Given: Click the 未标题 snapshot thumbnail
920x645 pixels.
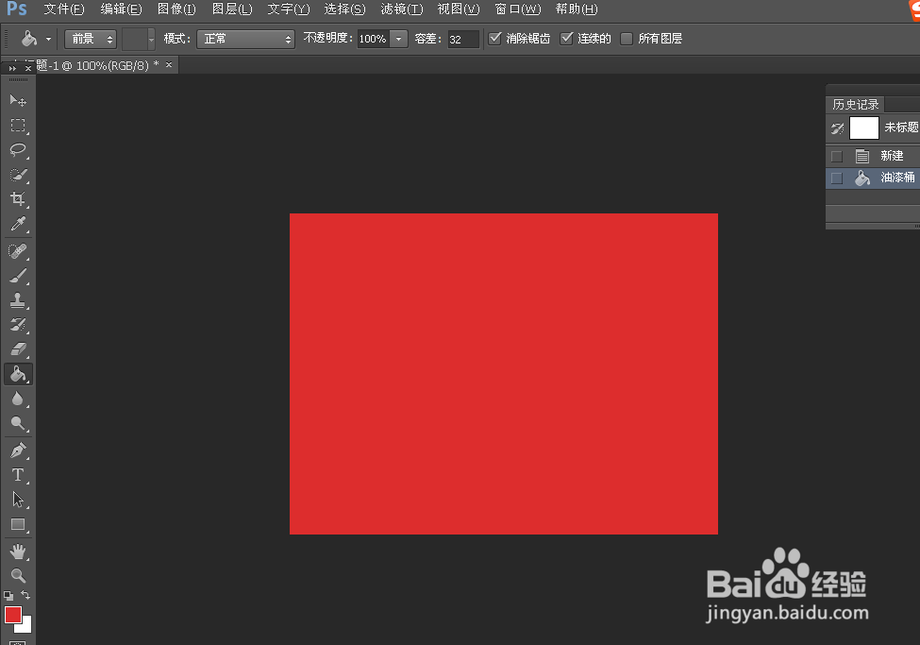Looking at the screenshot, I should (864, 127).
